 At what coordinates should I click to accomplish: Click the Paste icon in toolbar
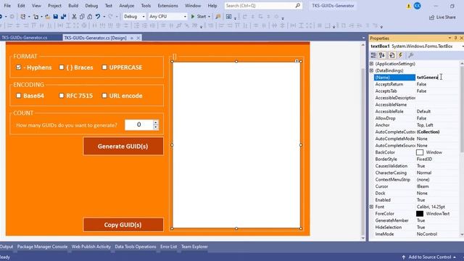90,17
